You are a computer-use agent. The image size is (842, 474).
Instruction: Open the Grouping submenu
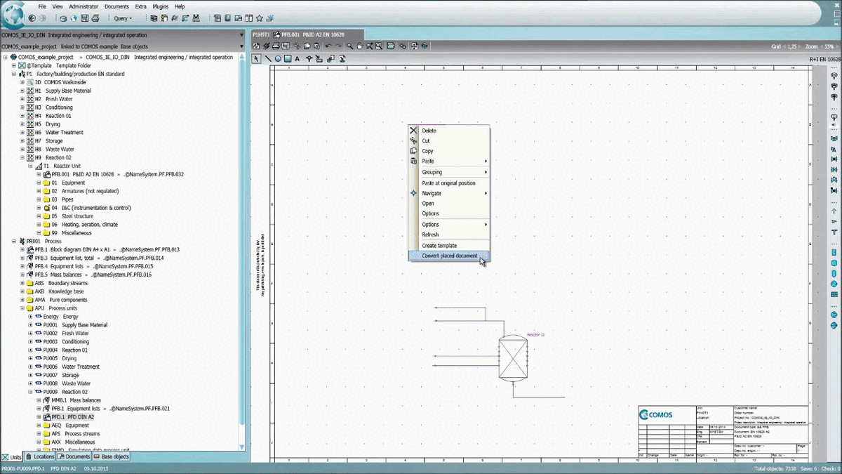tap(449, 172)
